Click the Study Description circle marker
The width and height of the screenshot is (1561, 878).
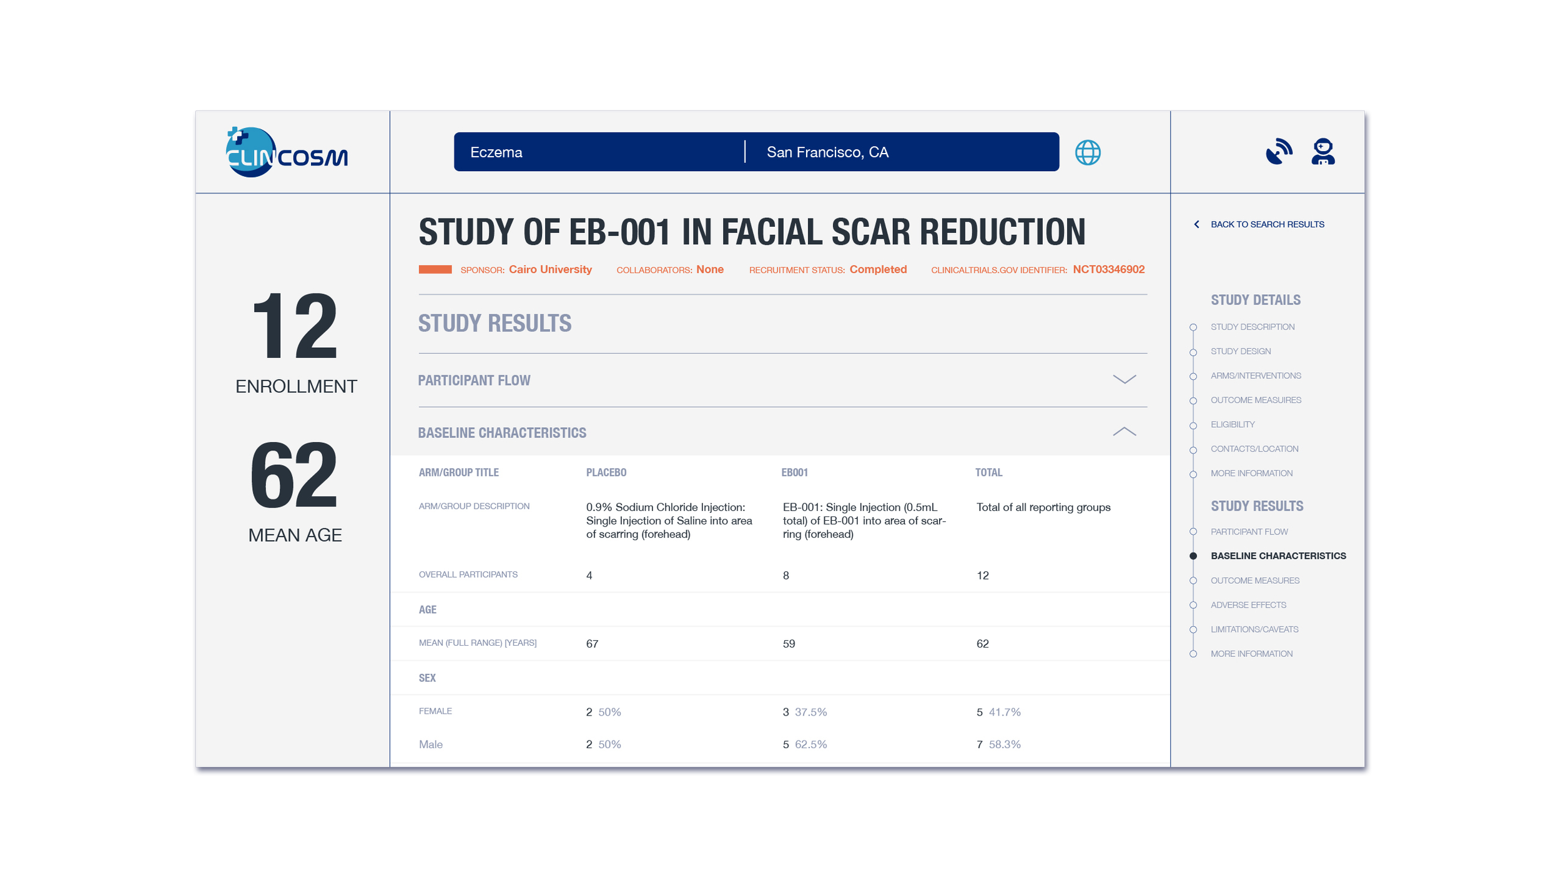(x=1193, y=327)
